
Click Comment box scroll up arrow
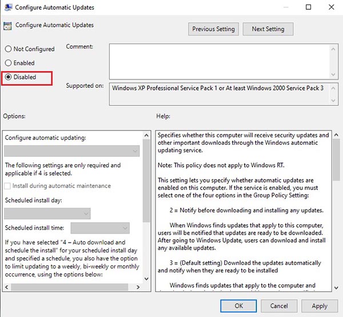click(x=333, y=49)
